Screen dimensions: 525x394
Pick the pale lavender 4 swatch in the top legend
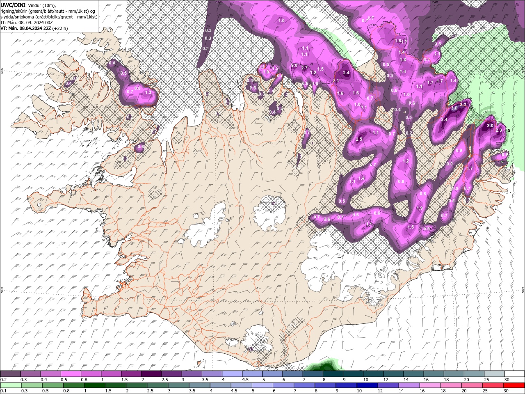coord(232,374)
